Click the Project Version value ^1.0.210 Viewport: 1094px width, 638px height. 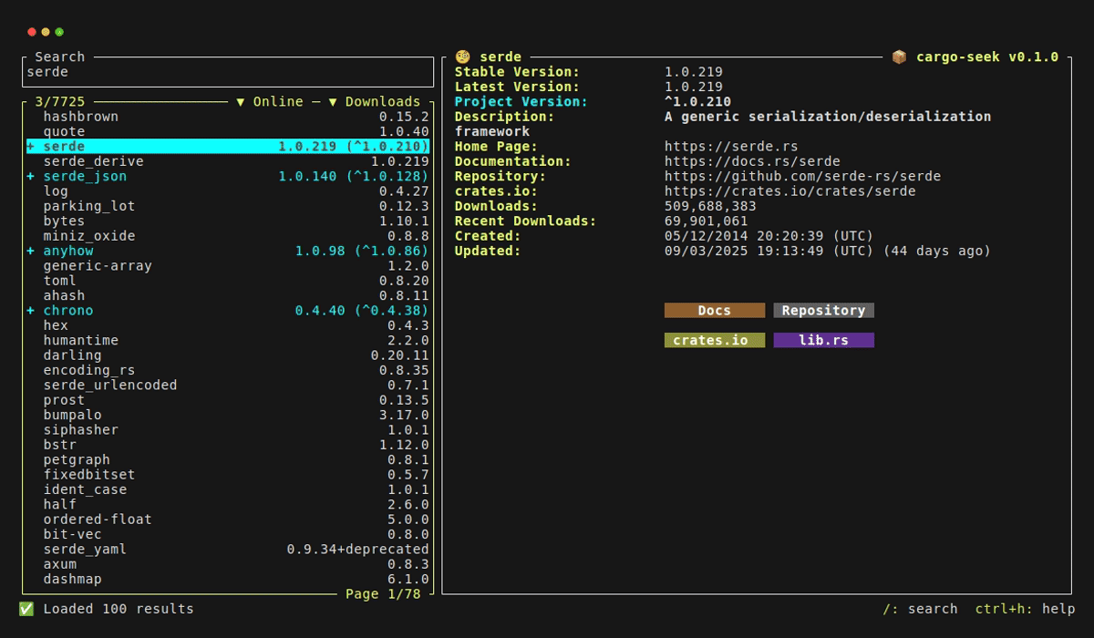[697, 101]
